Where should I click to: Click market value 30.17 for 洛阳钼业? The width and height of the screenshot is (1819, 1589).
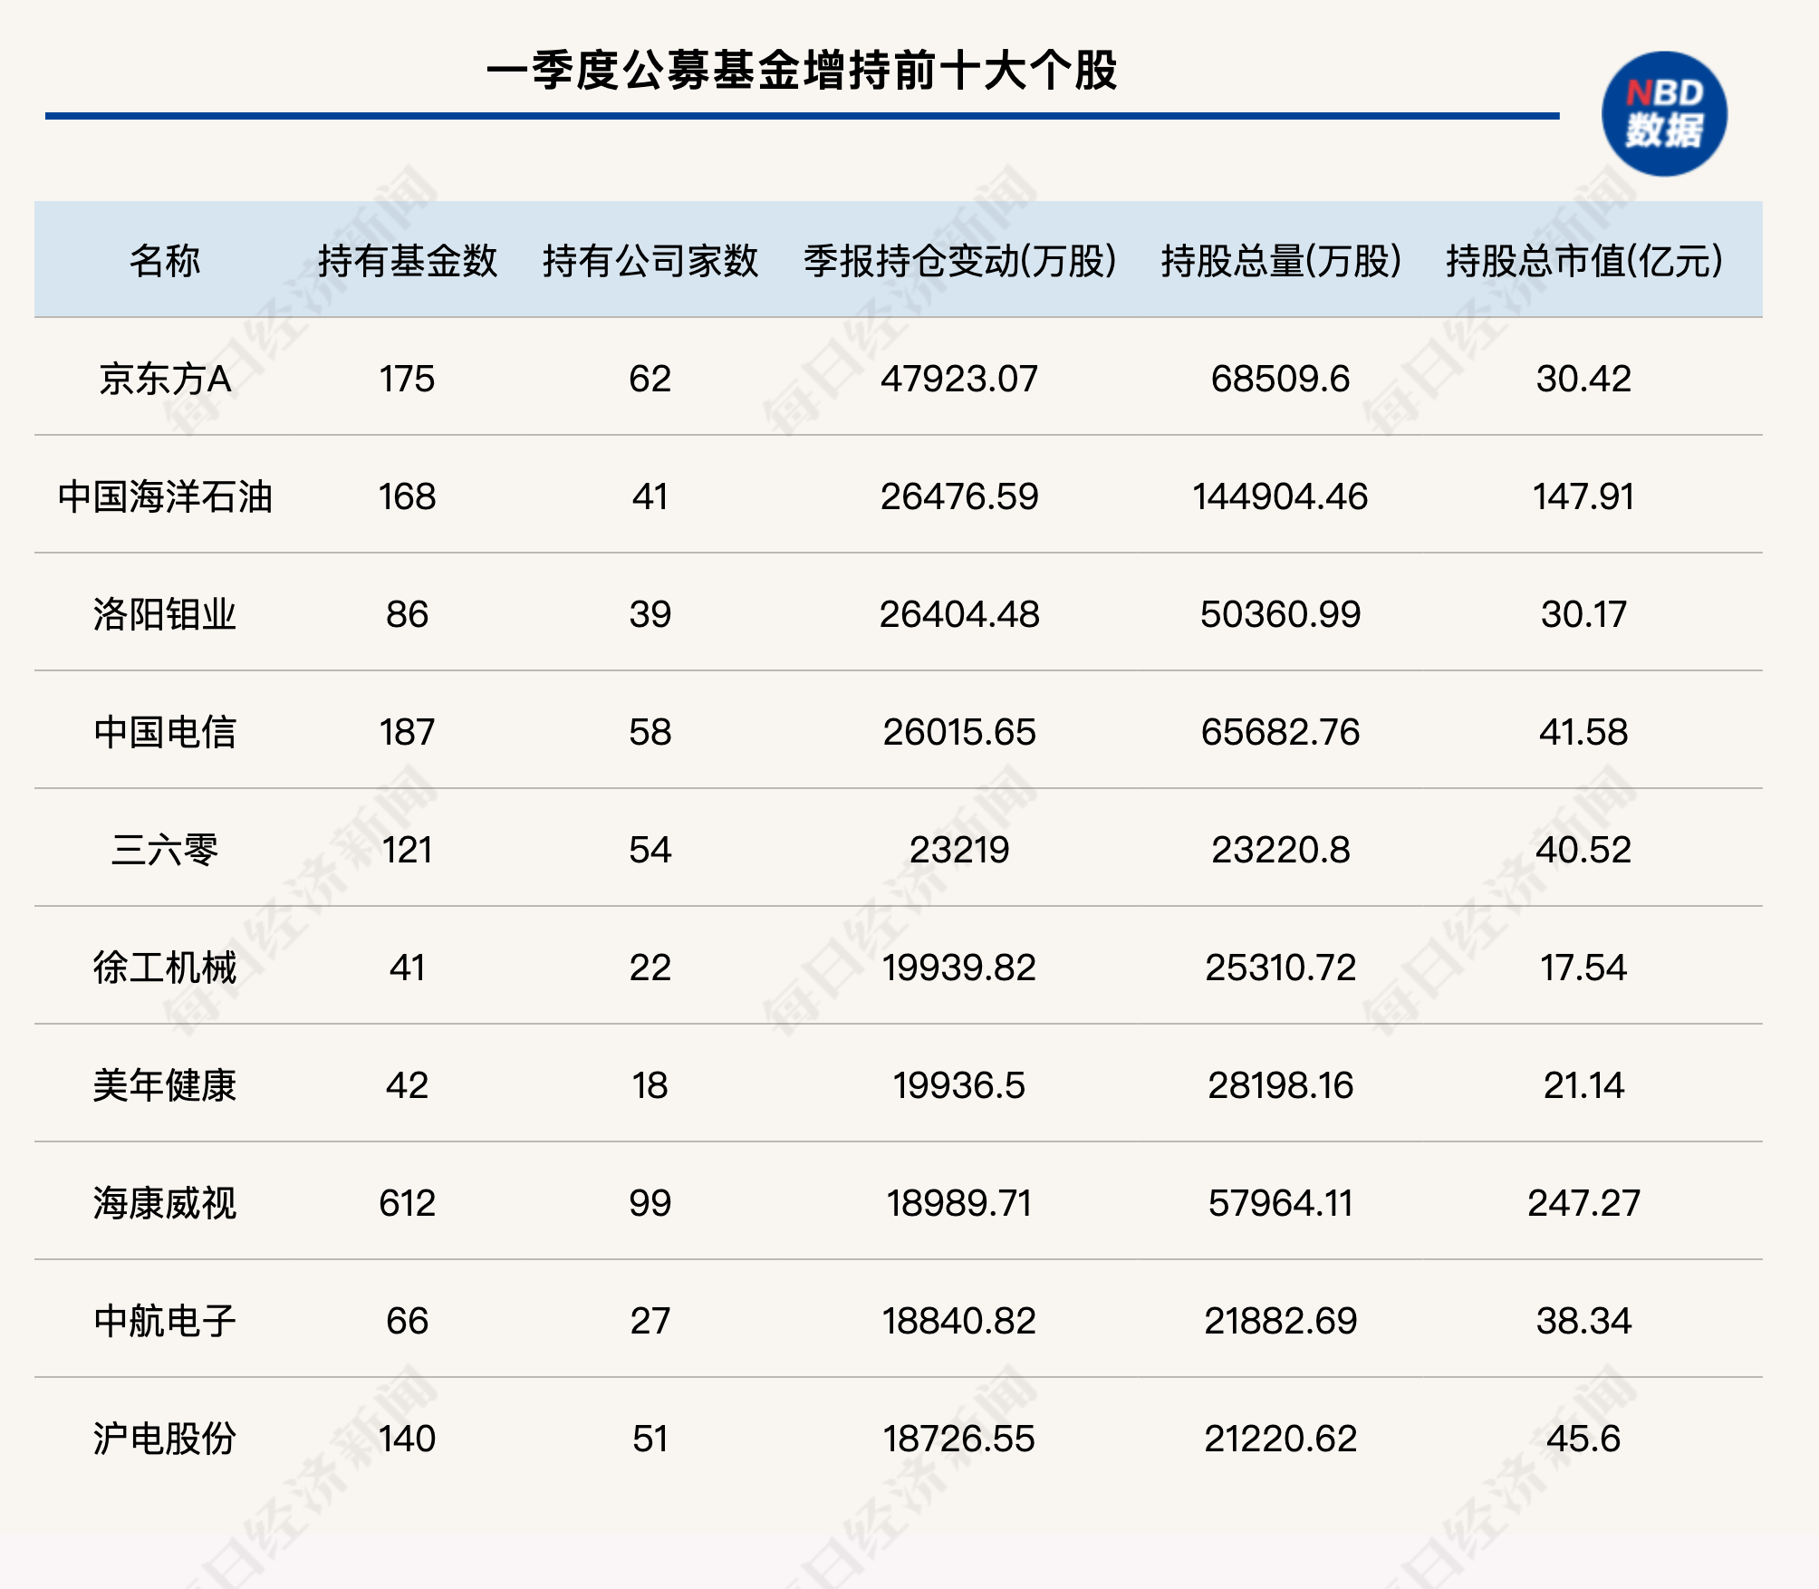click(1583, 614)
